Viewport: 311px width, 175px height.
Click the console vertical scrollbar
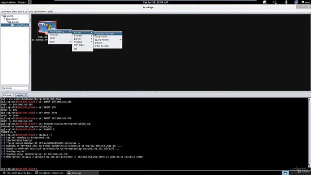[x=310, y=133]
